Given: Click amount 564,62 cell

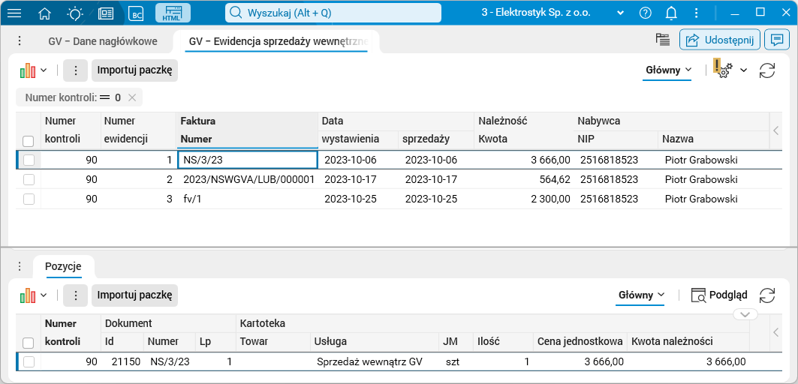Looking at the screenshot, I should click(x=524, y=179).
